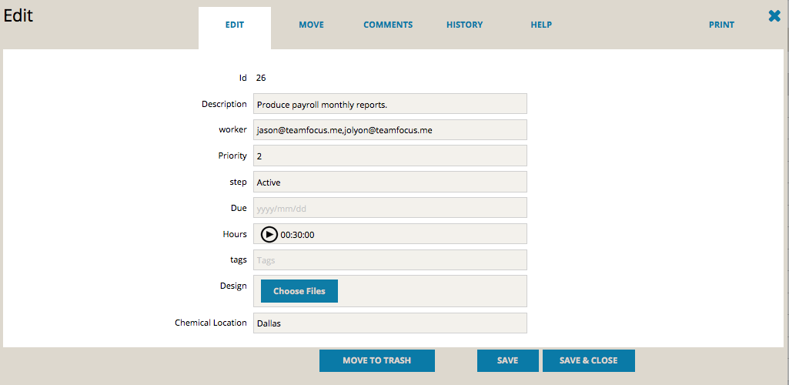This screenshot has height=385, width=789.
Task: Click the Chemical Location label
Action: pos(211,323)
